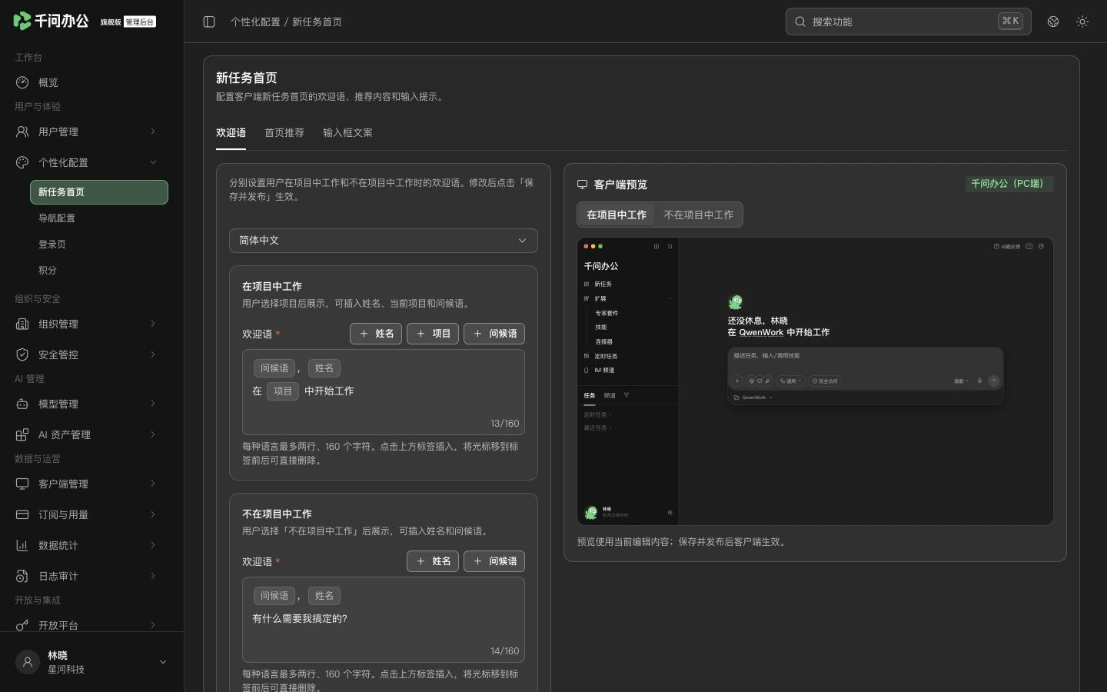
Task: Click into the 有什么需要我搞定的 greeting editor
Action: [x=384, y=620]
